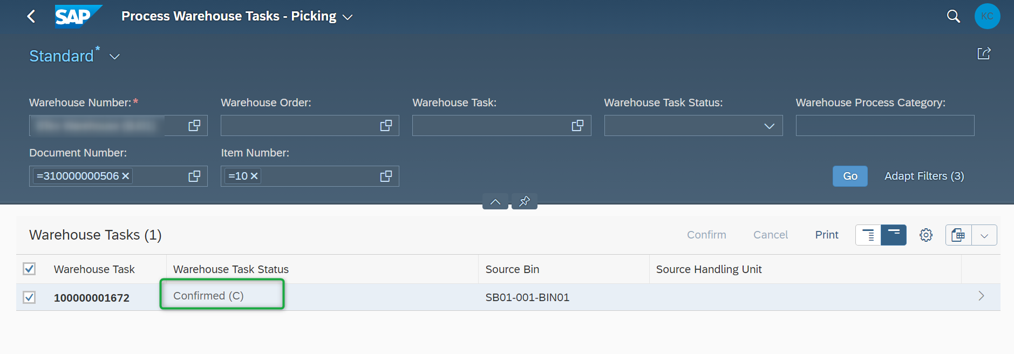
Task: Pin the filter header bar
Action: (524, 201)
